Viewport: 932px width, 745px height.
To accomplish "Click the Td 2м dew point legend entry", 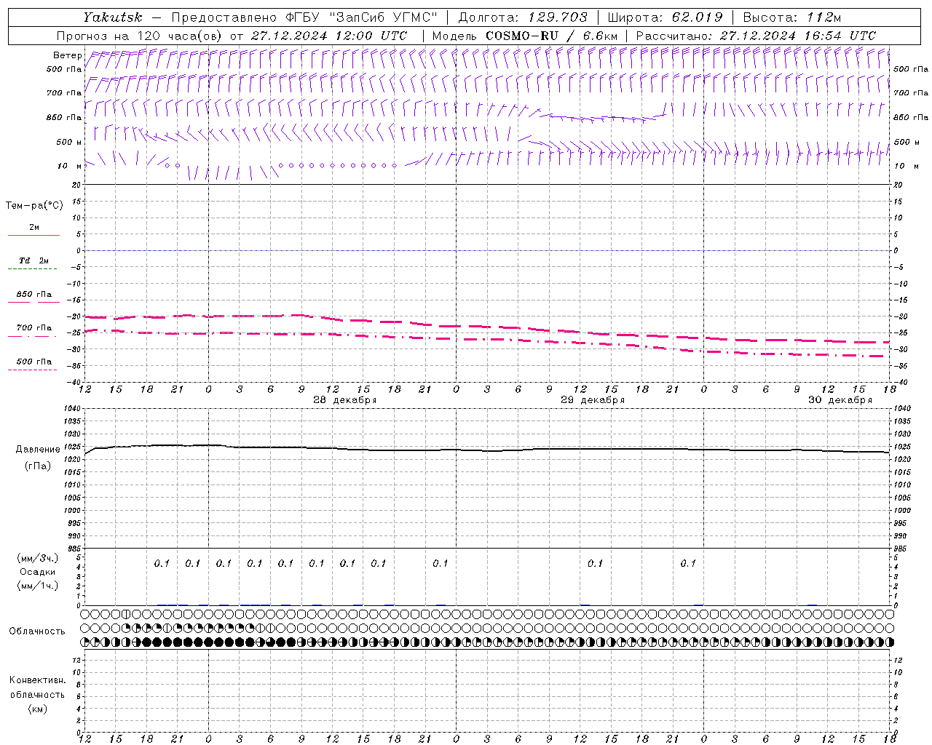I will 33,260.
